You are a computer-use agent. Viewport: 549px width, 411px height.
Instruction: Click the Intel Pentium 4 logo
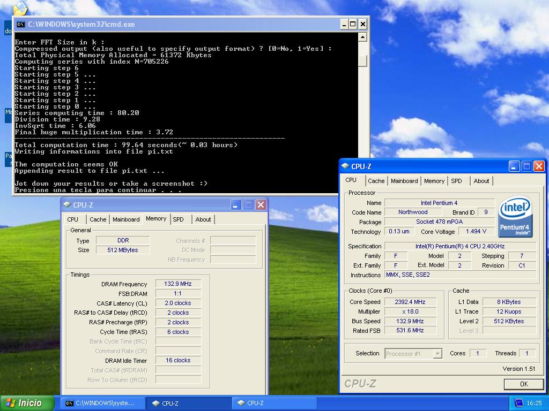tap(515, 217)
